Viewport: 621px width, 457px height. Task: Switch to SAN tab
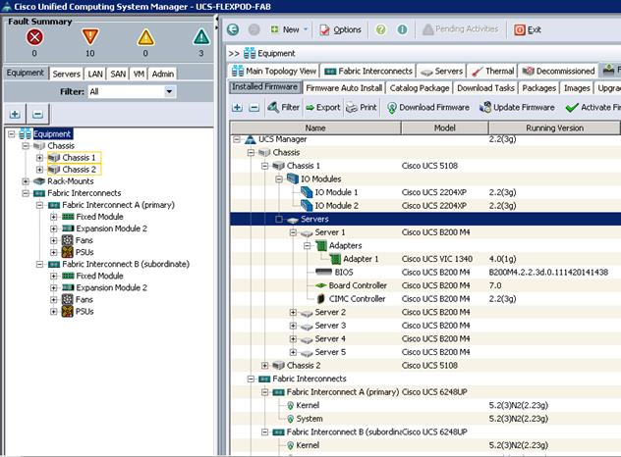[x=118, y=74]
